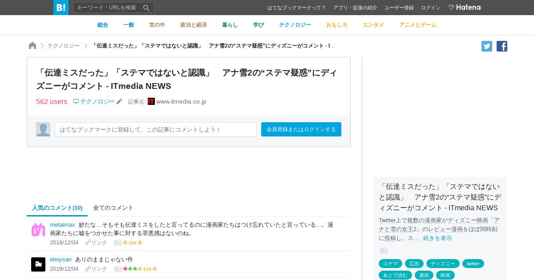This screenshot has width=534, height=280.
Task: Focus the keyword/URL search field
Action: click(x=107, y=8)
